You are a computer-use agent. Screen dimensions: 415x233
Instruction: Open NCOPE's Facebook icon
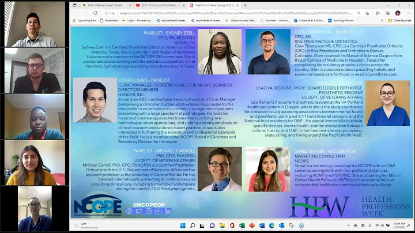[x=129, y=211]
